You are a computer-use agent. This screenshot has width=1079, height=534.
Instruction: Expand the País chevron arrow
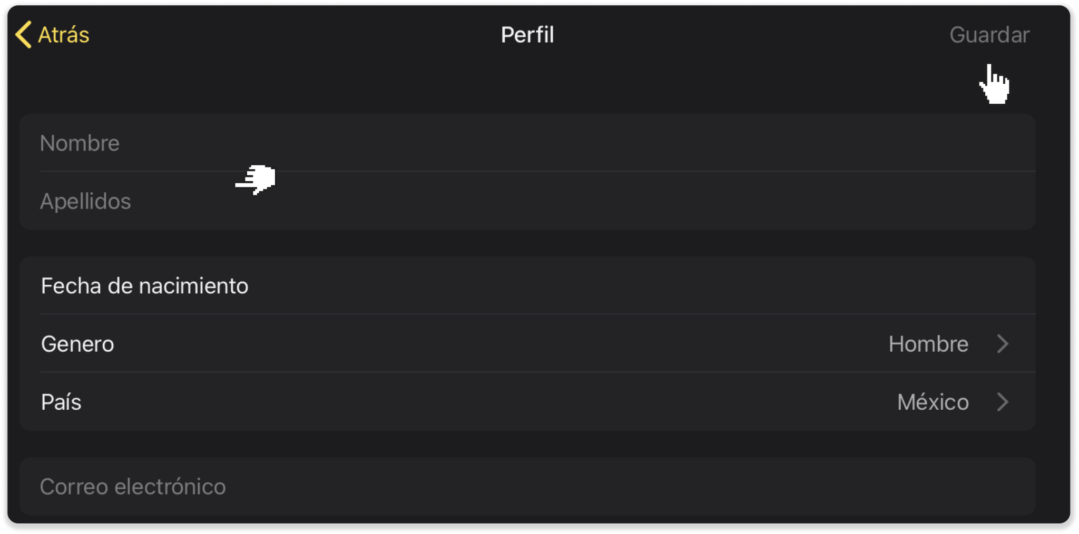[x=1003, y=402]
